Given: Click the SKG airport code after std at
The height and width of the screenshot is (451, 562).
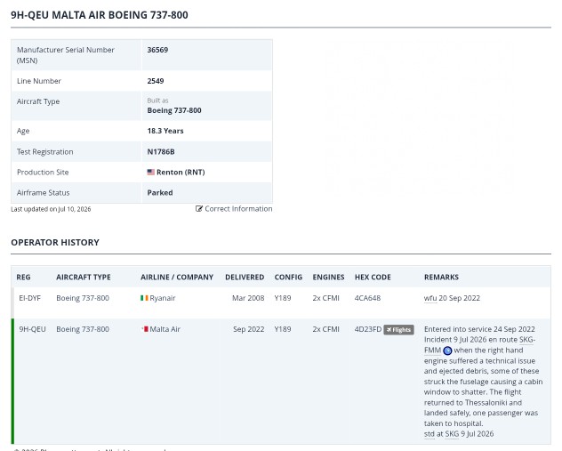Looking at the screenshot, I should 452,434.
